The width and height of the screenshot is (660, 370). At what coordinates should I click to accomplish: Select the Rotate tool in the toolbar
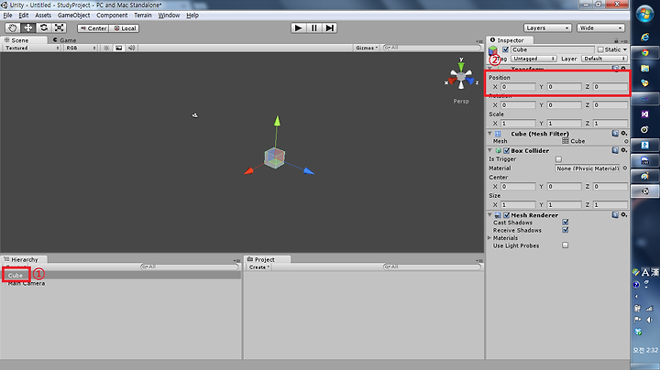click(x=44, y=27)
